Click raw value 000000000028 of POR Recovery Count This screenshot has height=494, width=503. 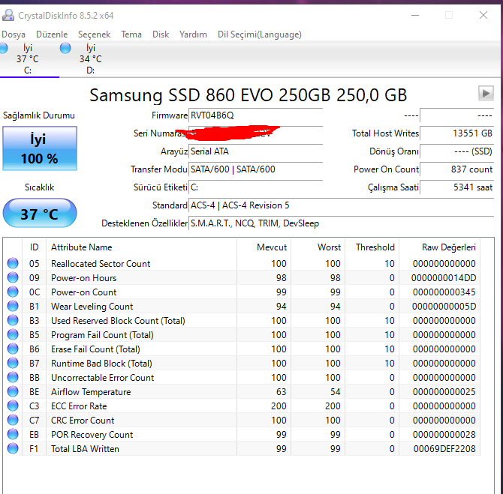click(x=444, y=435)
